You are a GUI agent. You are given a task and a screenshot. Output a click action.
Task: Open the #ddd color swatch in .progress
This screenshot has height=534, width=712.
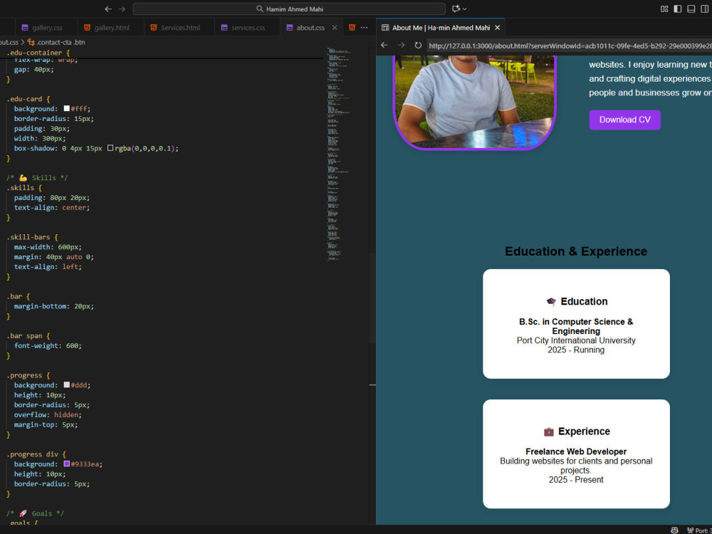[67, 384]
